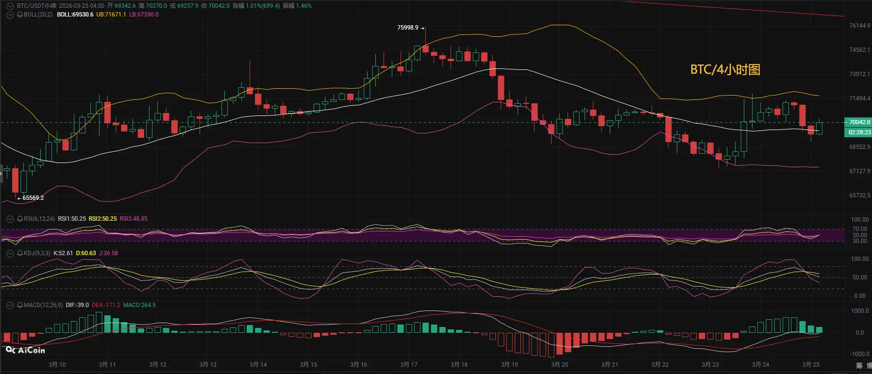
Task: Click the 涨幅 1.01%(699.4) change value
Action: 256,6
